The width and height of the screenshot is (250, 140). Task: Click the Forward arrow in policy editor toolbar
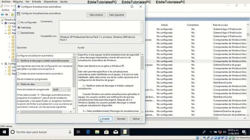[7, 15]
